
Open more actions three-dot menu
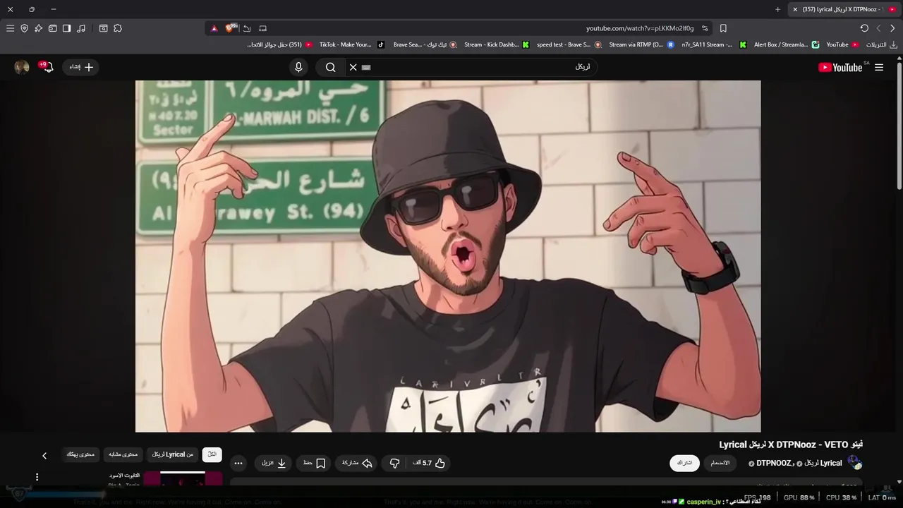(238, 463)
